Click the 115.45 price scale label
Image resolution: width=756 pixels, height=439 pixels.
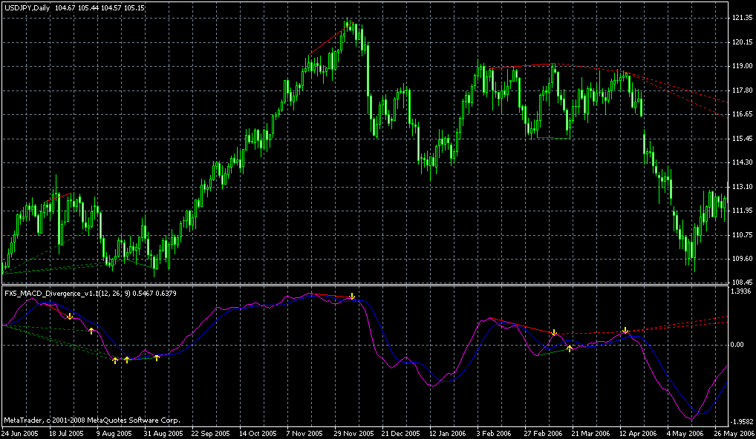(x=742, y=139)
